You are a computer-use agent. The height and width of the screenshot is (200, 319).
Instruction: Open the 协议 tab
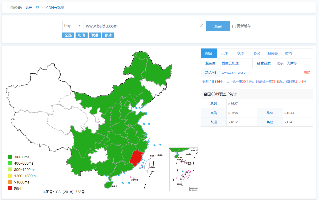257,53
